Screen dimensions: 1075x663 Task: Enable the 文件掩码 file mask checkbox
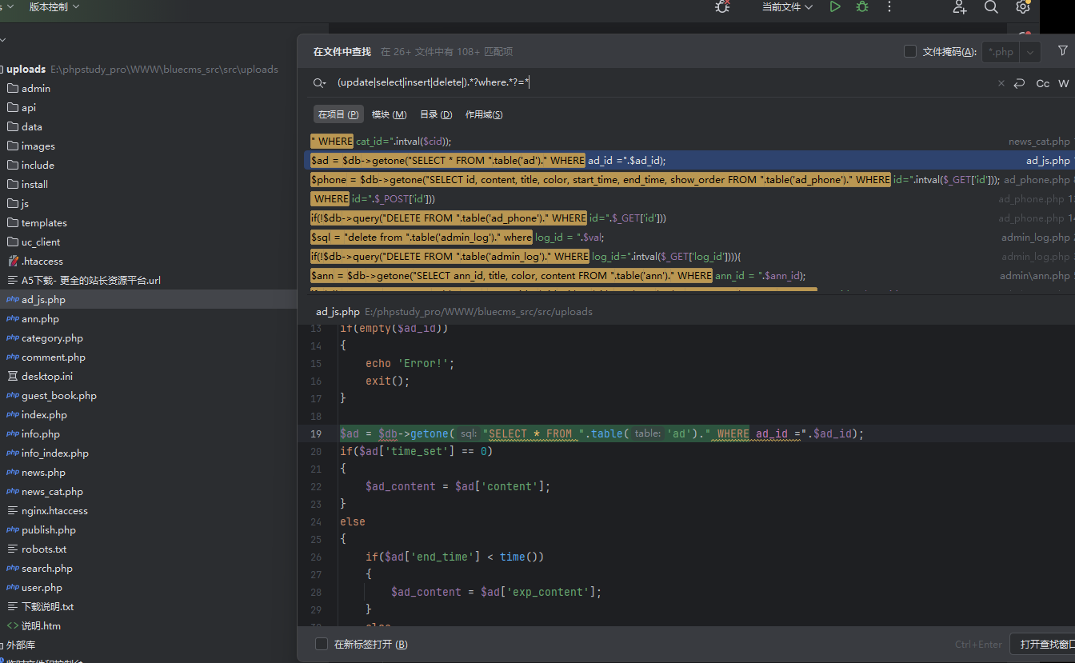pos(910,51)
